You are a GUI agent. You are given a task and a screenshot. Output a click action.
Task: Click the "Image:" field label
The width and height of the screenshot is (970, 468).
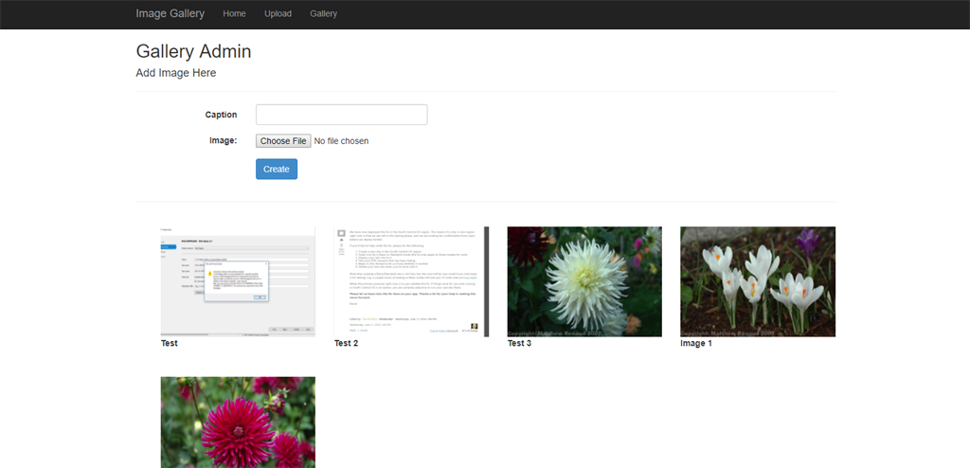coord(224,140)
